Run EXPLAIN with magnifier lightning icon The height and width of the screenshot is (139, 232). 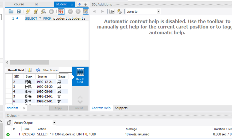pyautogui.click(x=43, y=11)
